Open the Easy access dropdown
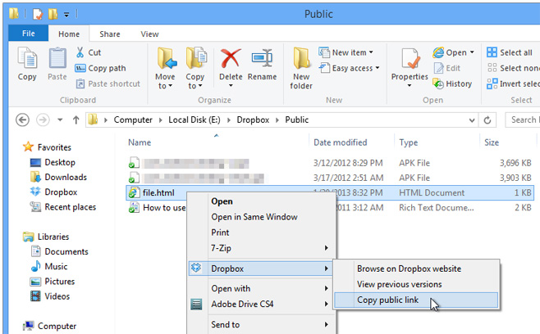 (x=378, y=68)
